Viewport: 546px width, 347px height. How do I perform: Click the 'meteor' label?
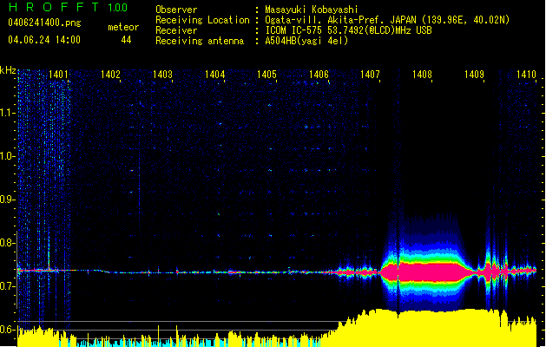[x=123, y=27]
